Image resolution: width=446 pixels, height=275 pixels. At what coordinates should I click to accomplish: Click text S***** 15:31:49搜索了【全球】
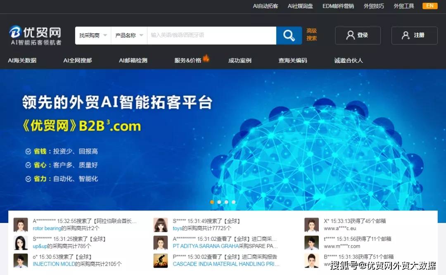point(206,221)
